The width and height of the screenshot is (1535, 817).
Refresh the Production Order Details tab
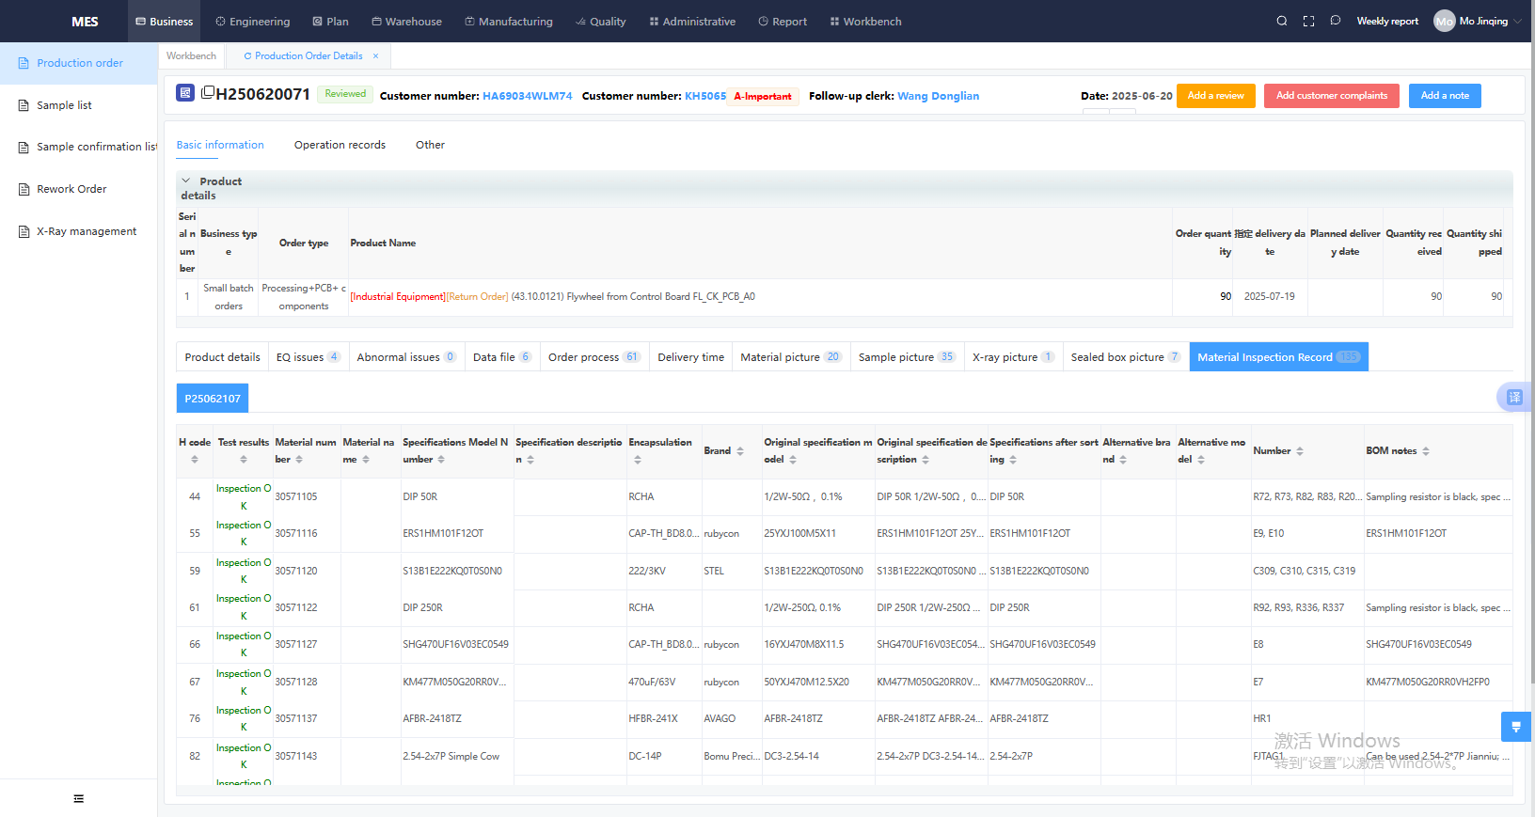click(247, 56)
